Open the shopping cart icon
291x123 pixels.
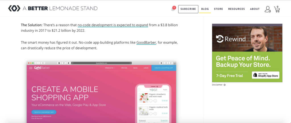click(x=277, y=9)
